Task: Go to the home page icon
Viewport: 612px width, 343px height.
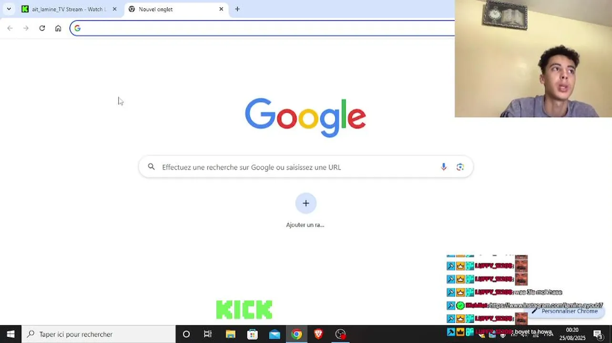Action: 58,28
